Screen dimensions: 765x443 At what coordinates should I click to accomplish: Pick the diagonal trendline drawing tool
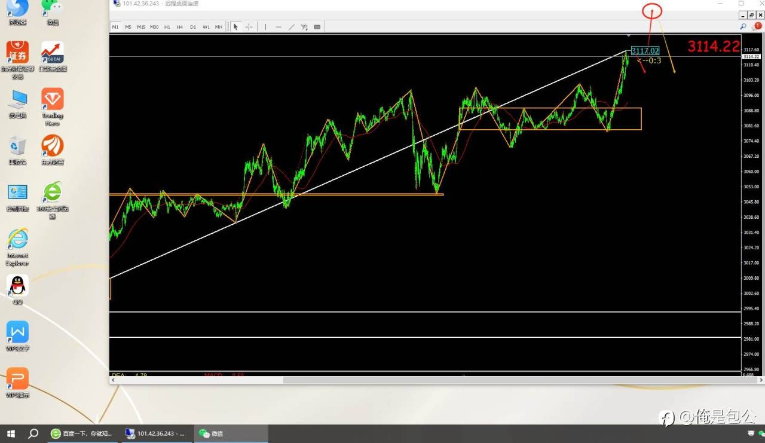(292, 27)
